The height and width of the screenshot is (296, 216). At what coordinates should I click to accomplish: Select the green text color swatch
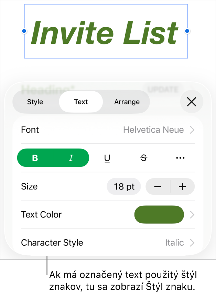pyautogui.click(x=159, y=214)
